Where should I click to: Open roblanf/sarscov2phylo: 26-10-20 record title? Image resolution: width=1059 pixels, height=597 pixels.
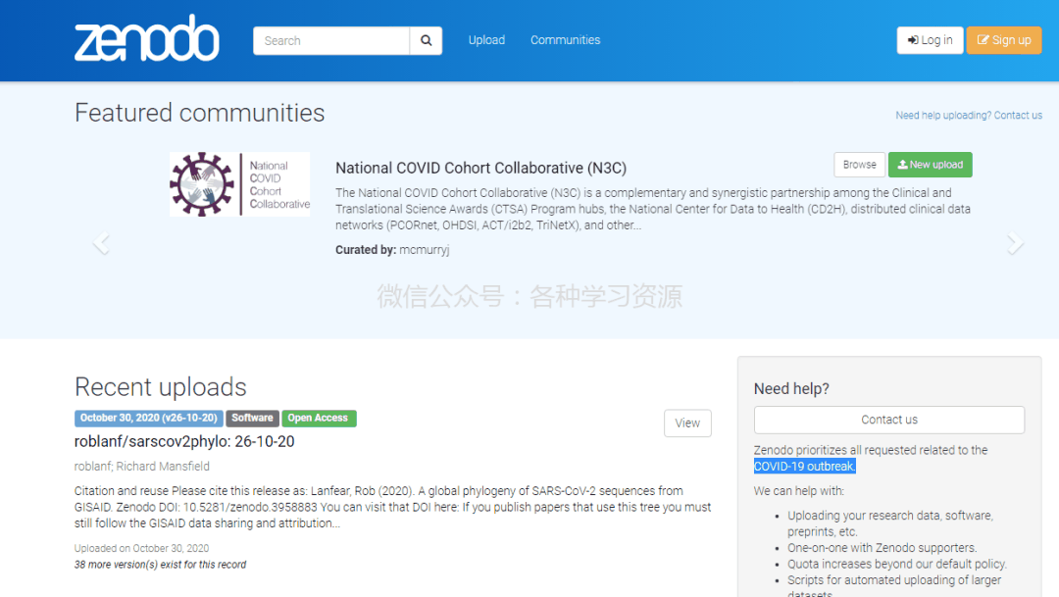184,441
